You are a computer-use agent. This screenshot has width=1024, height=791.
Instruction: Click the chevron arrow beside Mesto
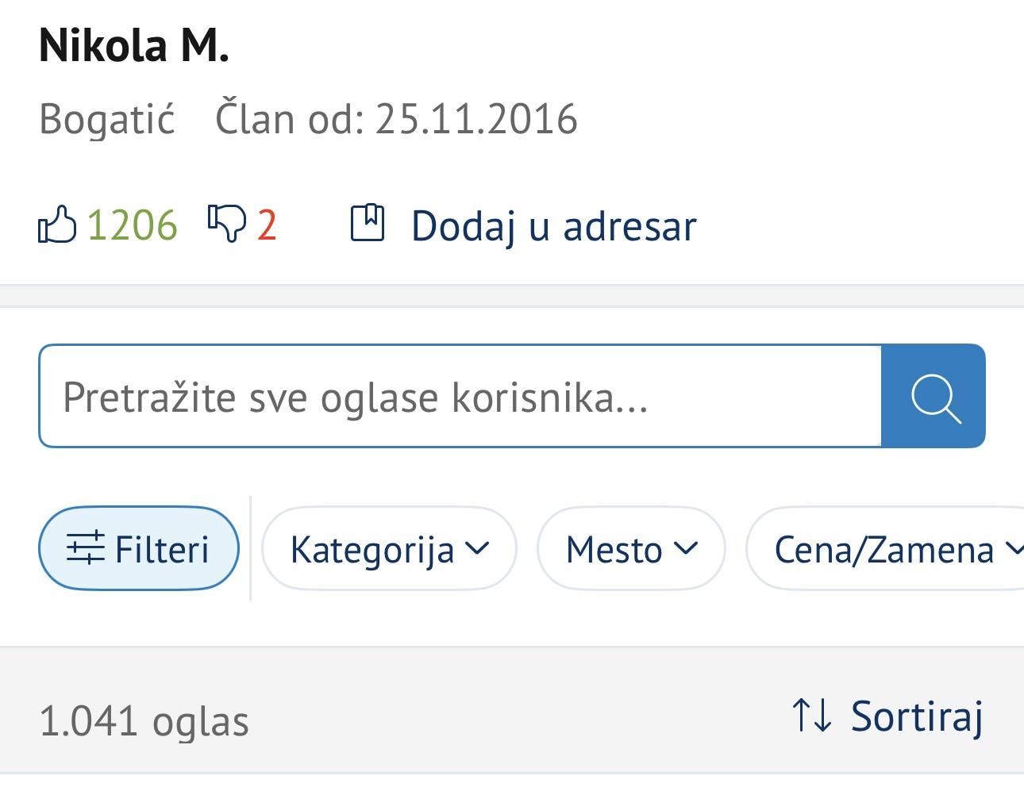point(685,548)
